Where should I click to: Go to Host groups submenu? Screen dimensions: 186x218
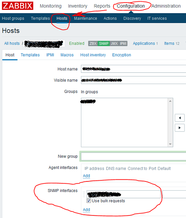(13, 18)
